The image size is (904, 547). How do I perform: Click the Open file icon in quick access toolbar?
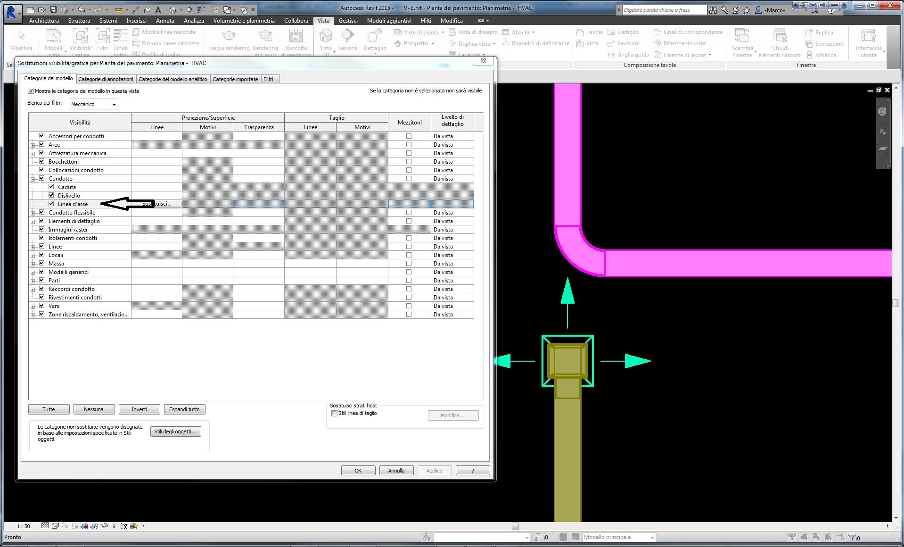tap(41, 9)
